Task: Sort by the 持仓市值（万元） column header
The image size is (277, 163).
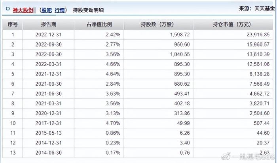Action: click(x=233, y=24)
